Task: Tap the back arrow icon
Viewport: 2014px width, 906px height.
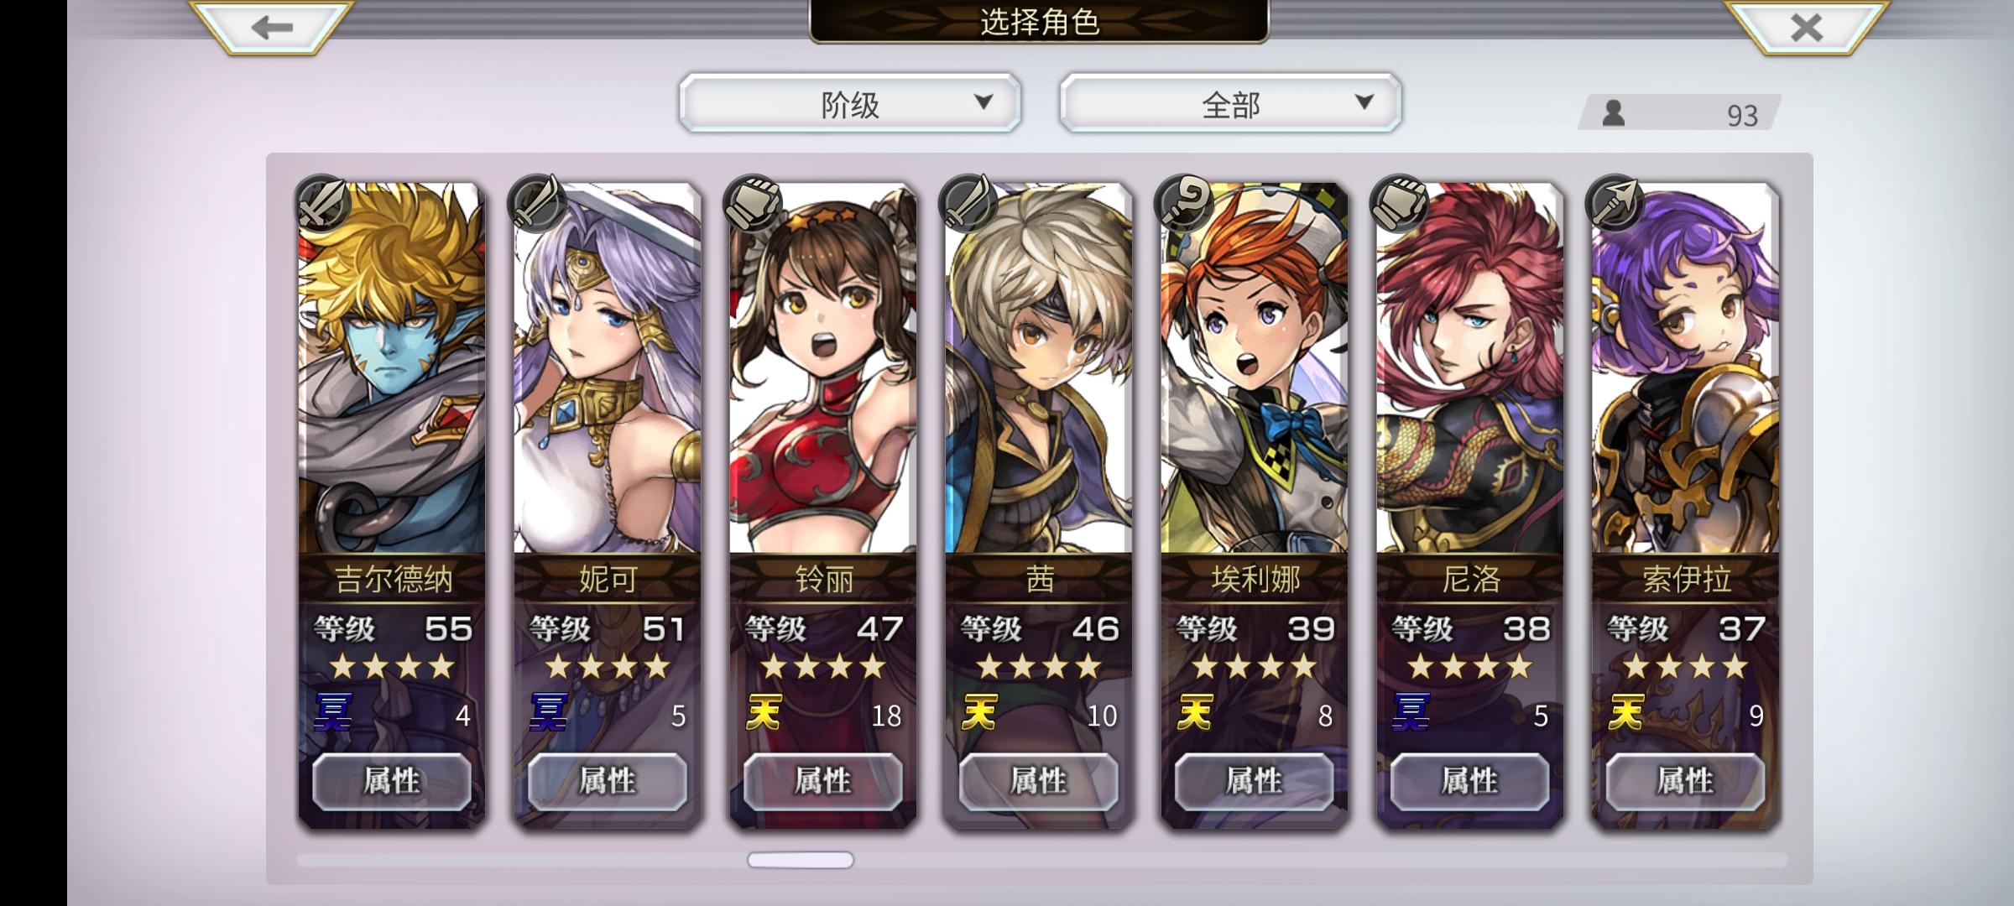Action: 271,27
